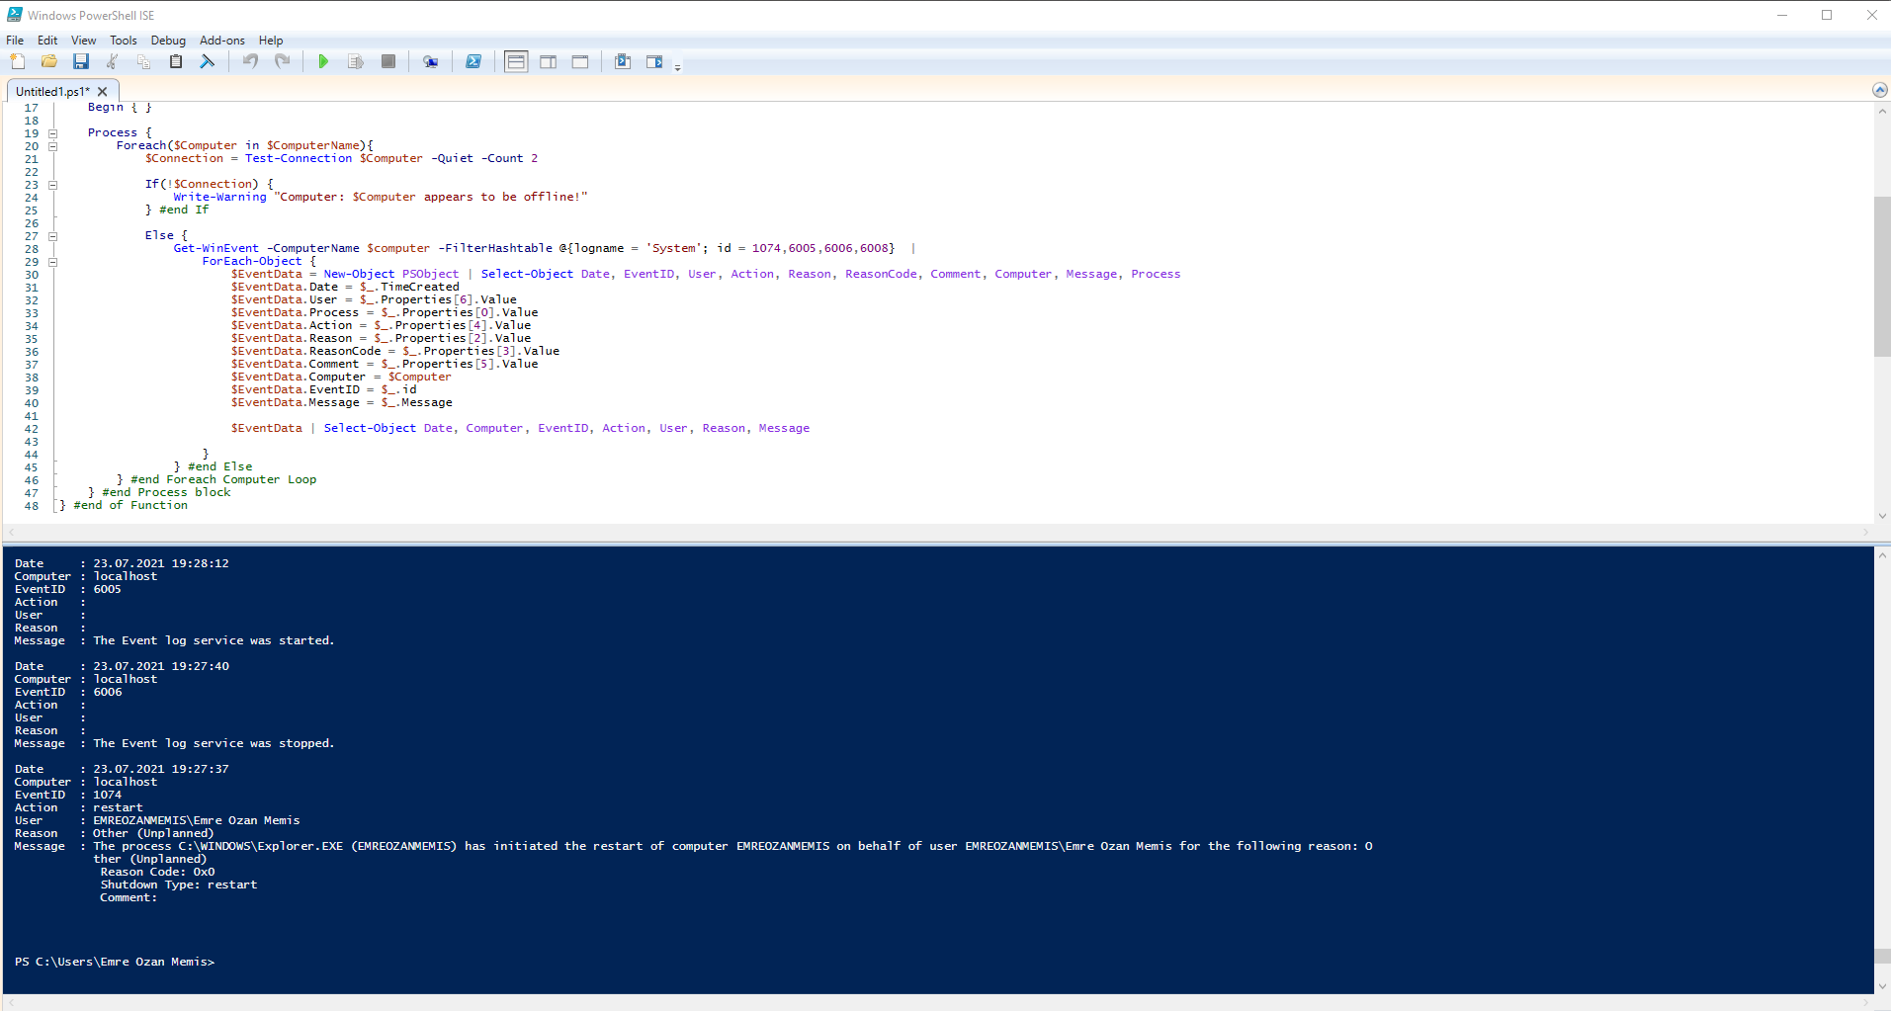Open the toolbar overflow dropdown
1891x1011 pixels.
678,64
